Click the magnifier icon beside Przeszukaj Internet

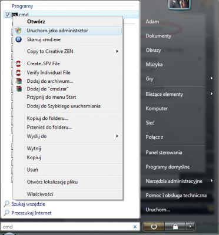point(6,213)
